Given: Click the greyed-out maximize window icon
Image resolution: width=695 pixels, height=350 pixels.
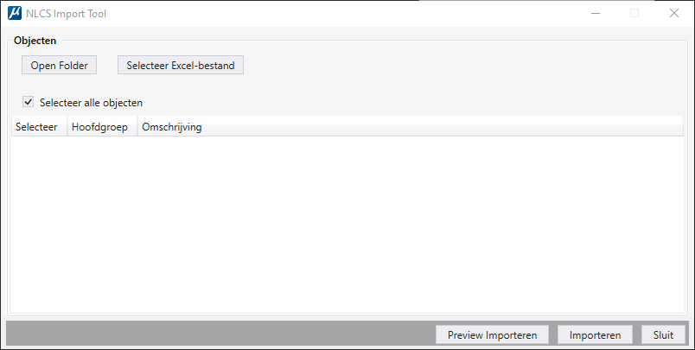Looking at the screenshot, I should point(634,13).
